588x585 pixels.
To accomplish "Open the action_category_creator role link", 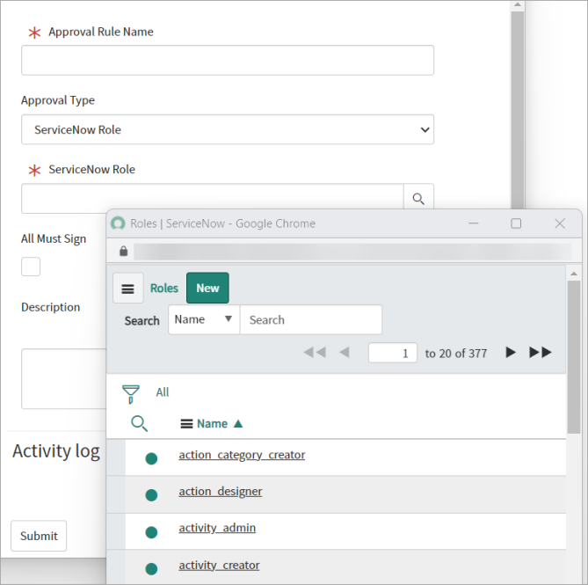I will [242, 455].
